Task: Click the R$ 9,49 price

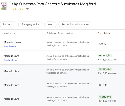Action: pyautogui.click(x=102, y=44)
